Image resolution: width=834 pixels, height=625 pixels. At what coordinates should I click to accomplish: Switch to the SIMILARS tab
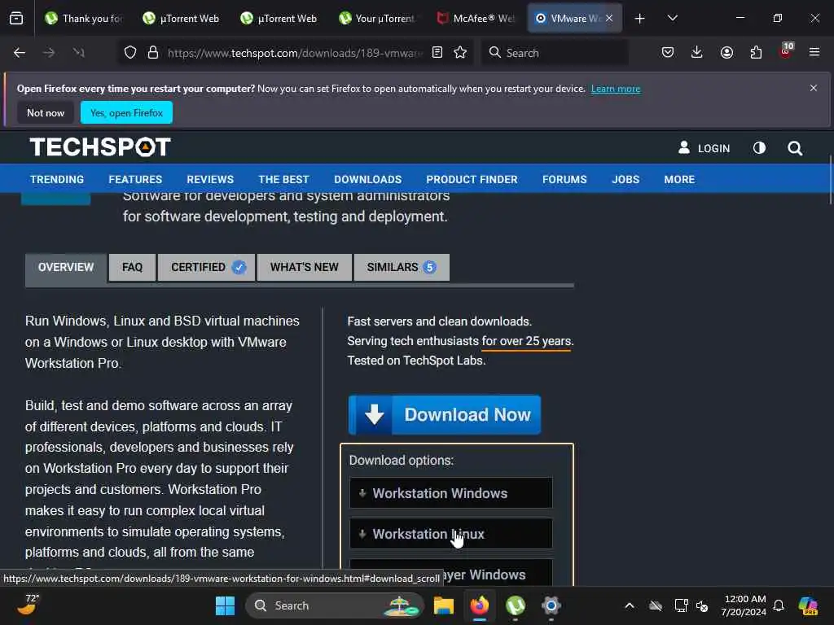click(x=402, y=267)
